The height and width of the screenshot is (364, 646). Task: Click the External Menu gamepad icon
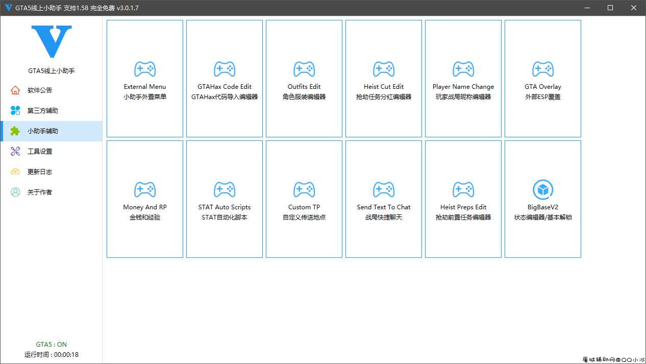(x=145, y=69)
